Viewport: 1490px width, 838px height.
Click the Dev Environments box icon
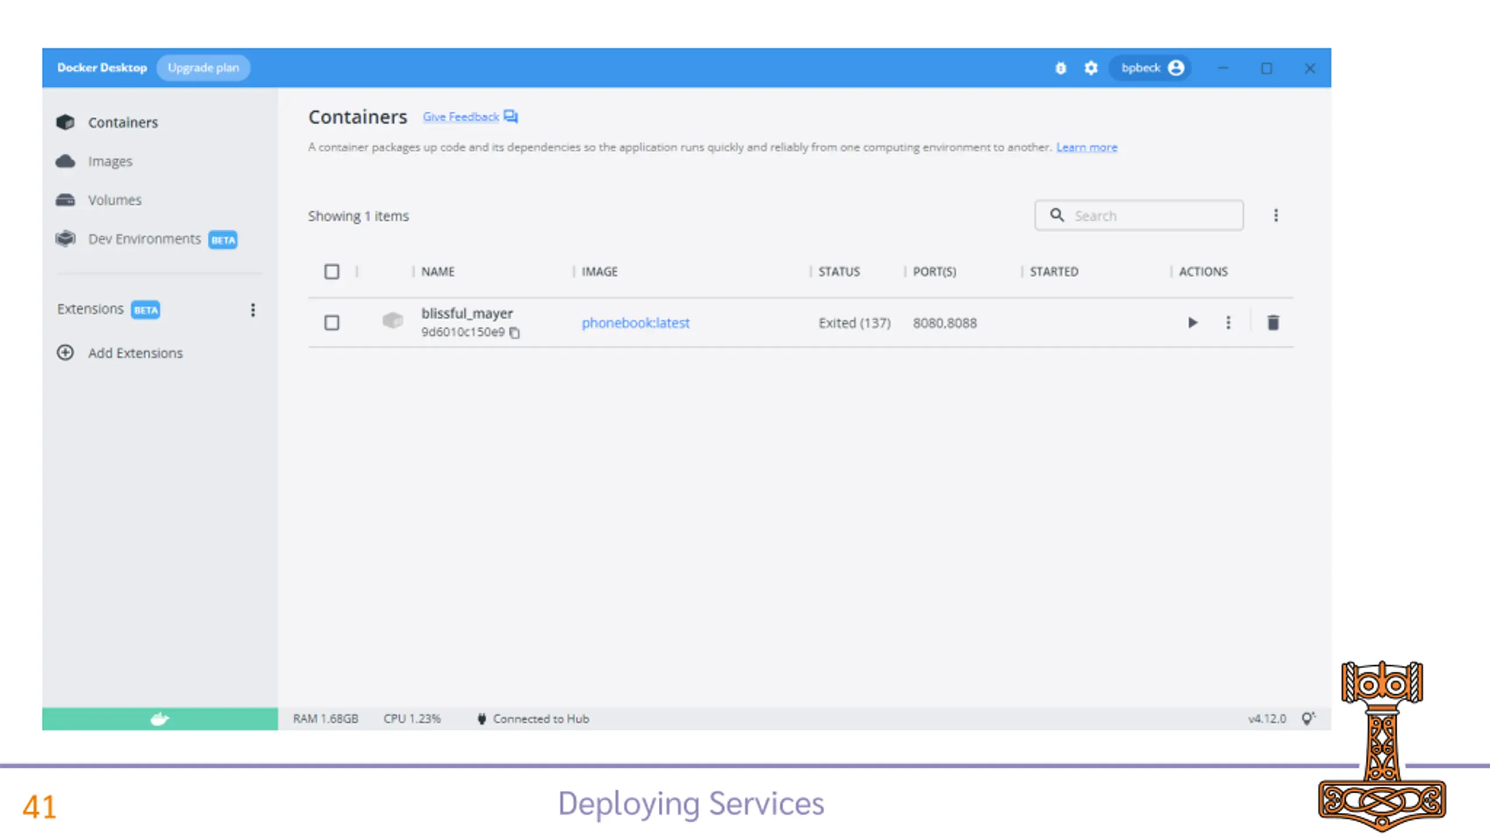(x=65, y=239)
